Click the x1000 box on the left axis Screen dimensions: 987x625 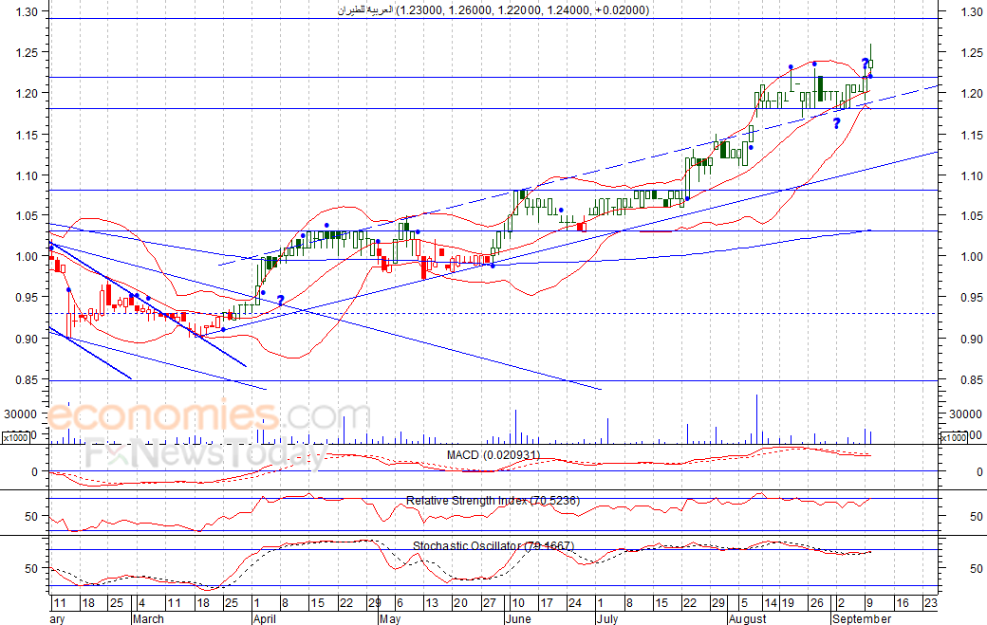16,437
